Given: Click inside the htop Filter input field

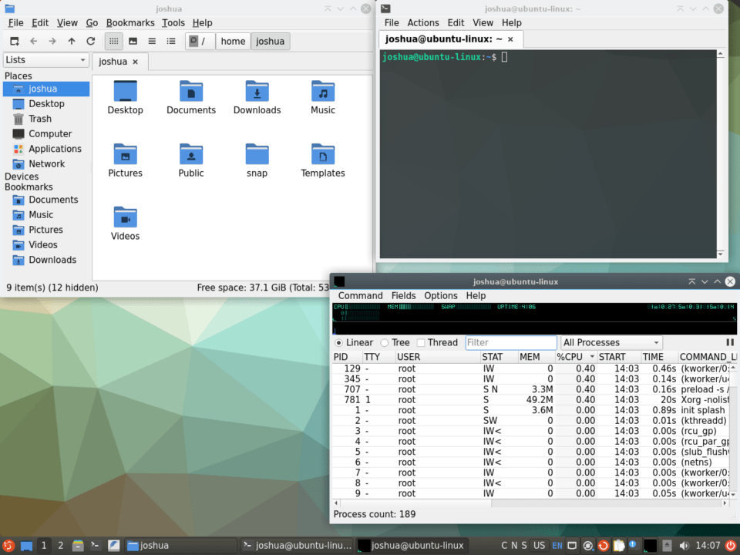Looking at the screenshot, I should (513, 342).
